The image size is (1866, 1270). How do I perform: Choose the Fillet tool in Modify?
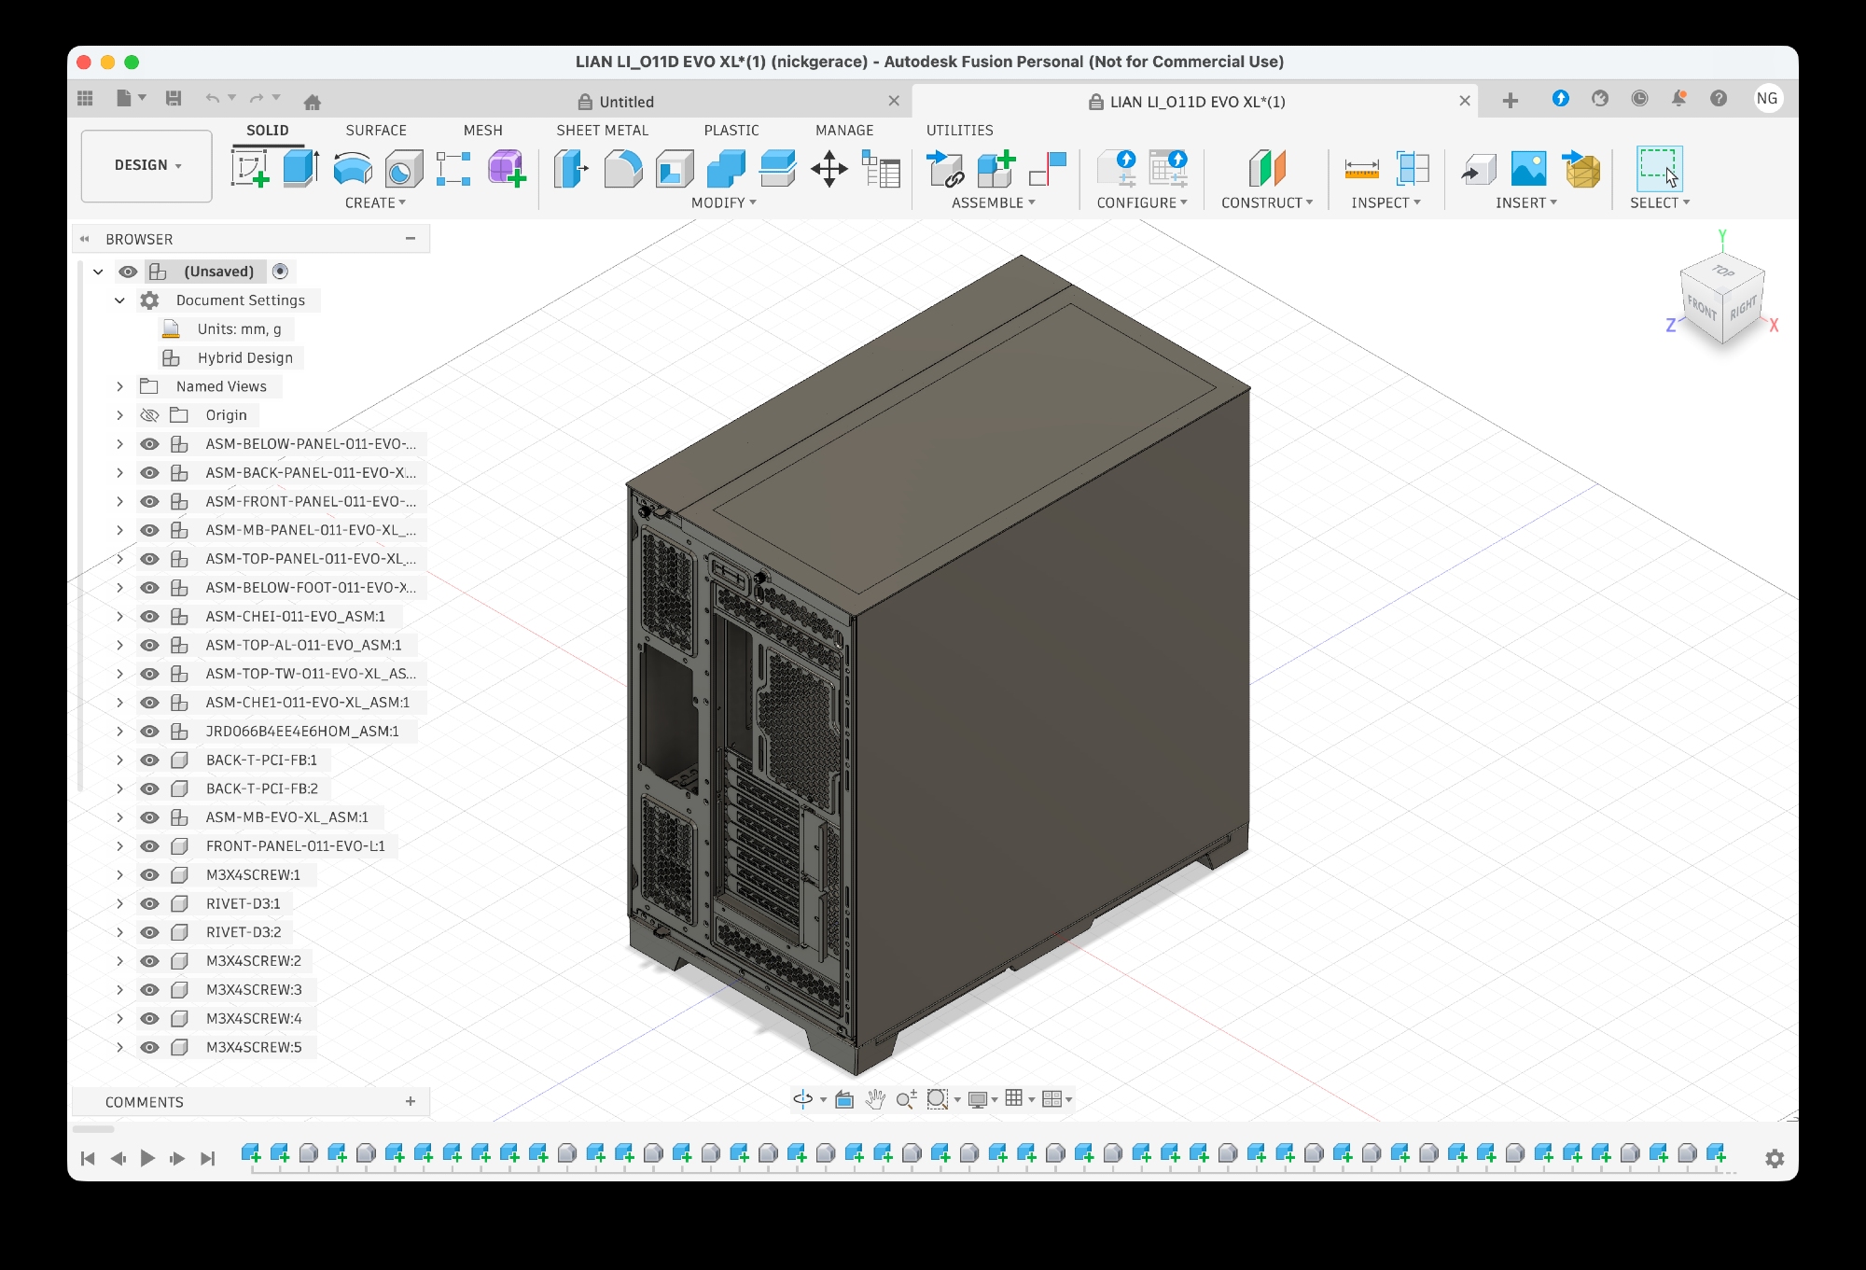click(623, 169)
